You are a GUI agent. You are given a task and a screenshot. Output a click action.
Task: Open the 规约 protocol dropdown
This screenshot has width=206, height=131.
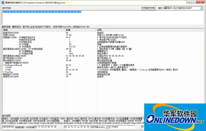coord(202,8)
